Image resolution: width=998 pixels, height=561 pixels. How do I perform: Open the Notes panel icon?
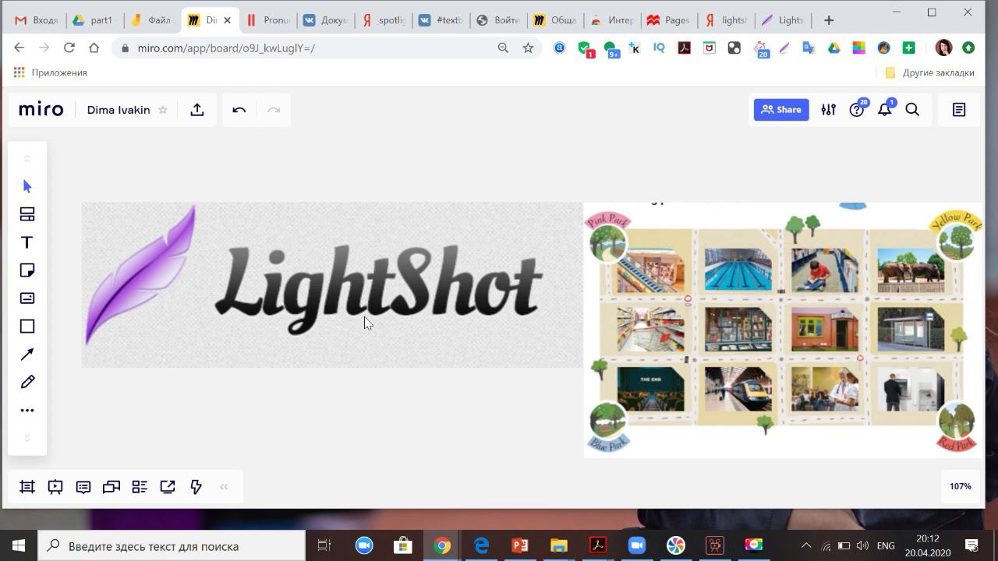pos(959,110)
